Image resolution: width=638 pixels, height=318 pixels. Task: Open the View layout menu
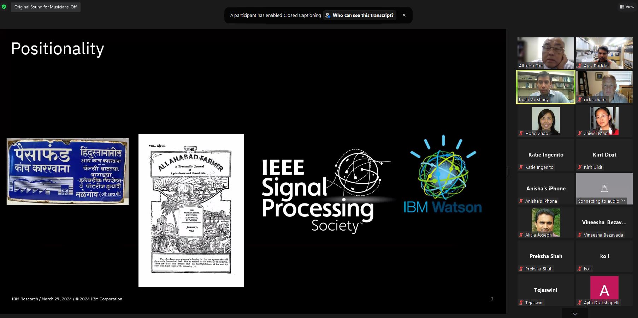(x=627, y=7)
